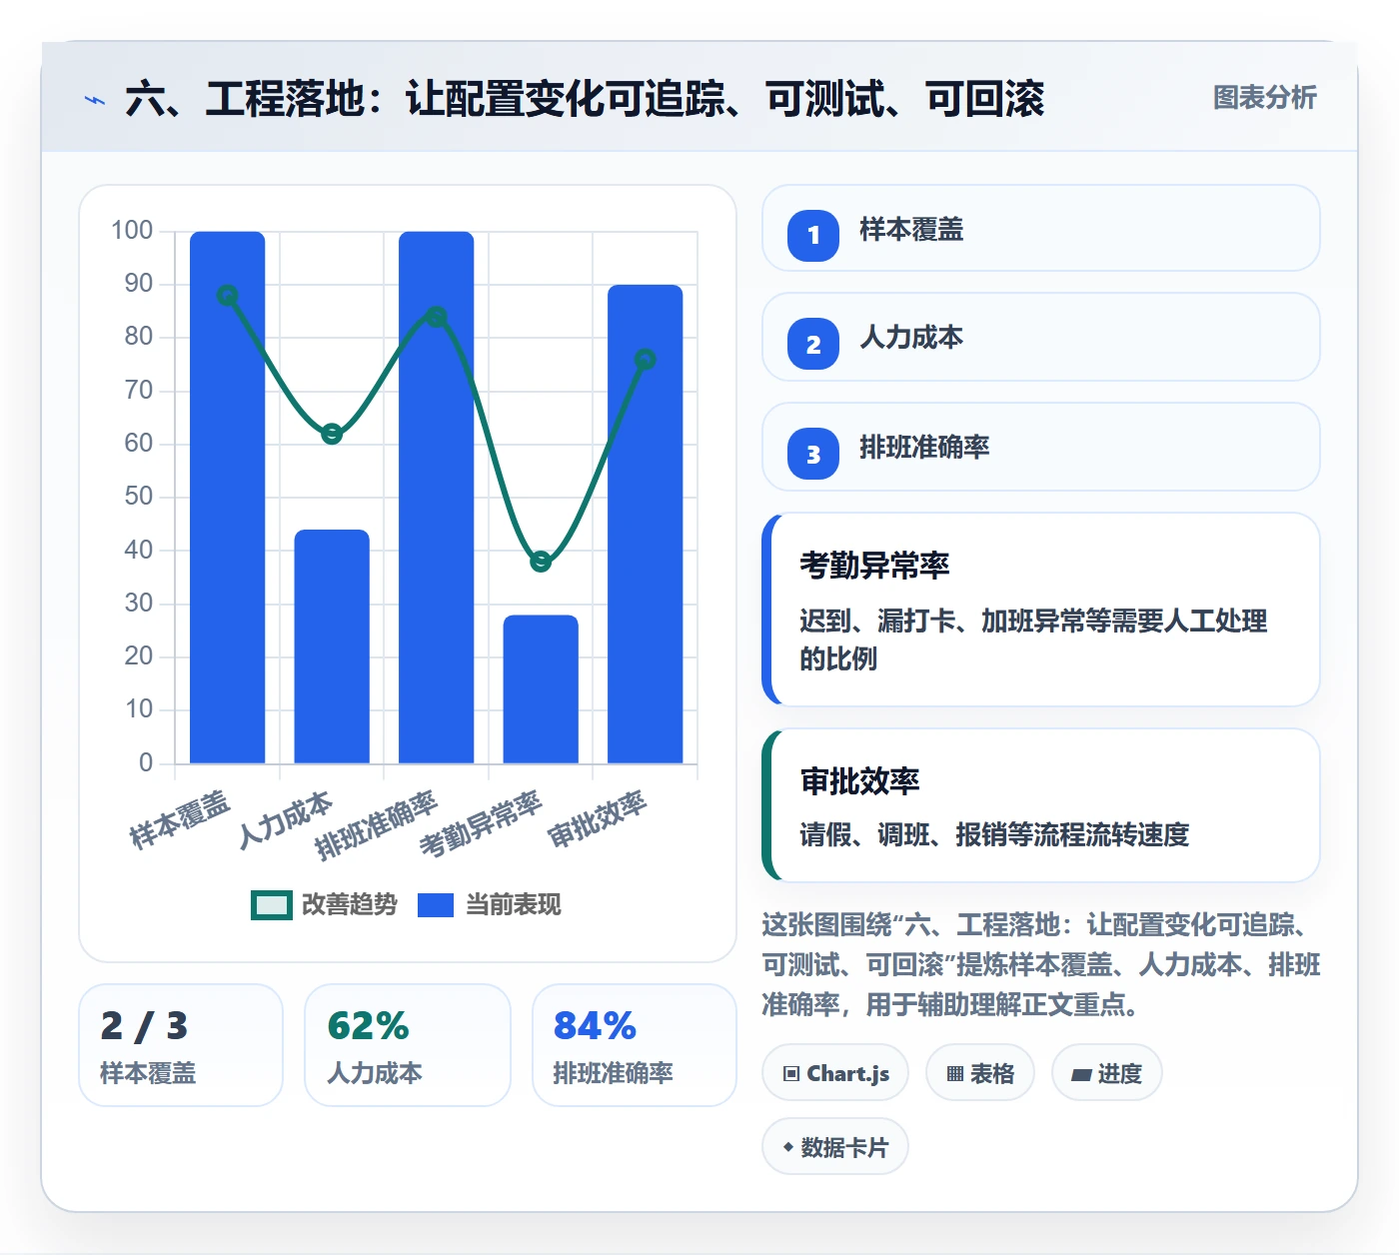Toggle the 当前表现 legend swatch
This screenshot has height=1255, width=1399.
click(436, 905)
